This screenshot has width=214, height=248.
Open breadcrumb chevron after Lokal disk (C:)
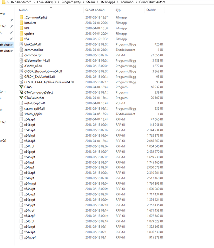click(x=59, y=2)
